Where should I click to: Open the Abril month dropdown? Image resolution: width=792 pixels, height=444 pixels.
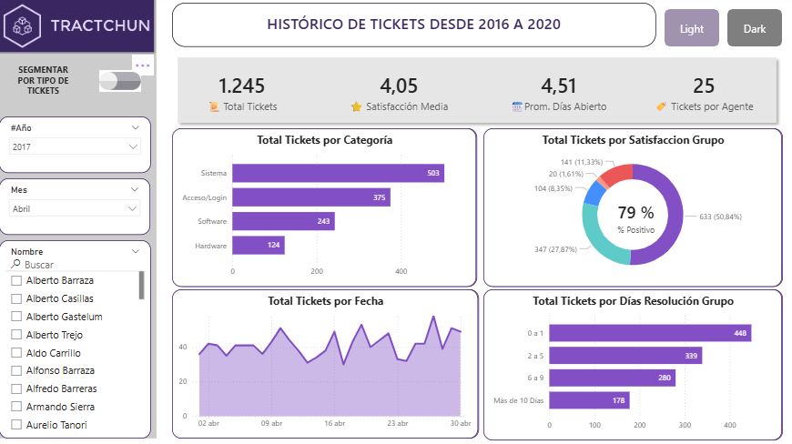[x=75, y=209]
